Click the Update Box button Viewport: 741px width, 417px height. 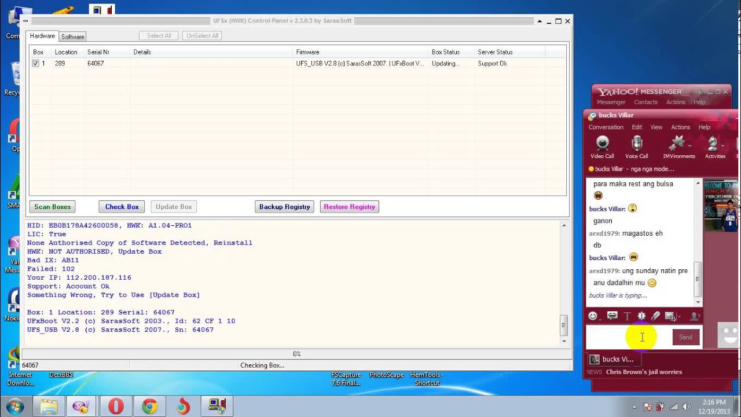tap(174, 207)
